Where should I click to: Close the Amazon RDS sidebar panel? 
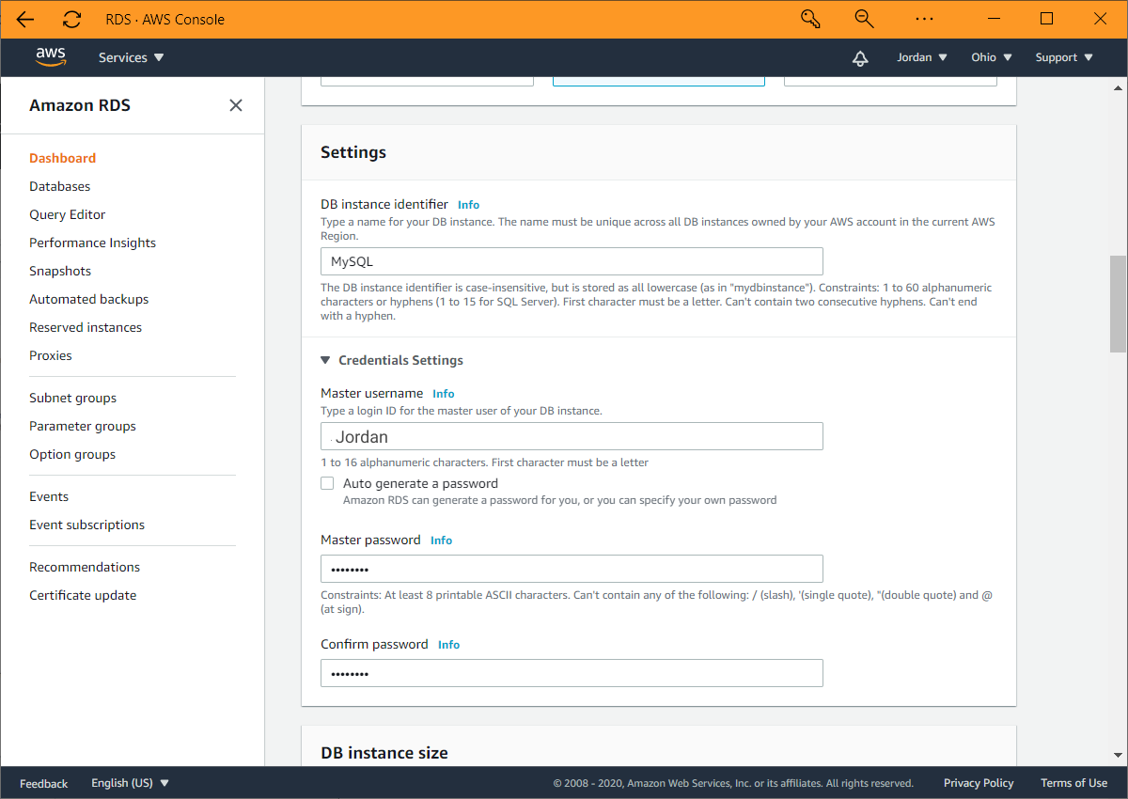point(236,105)
